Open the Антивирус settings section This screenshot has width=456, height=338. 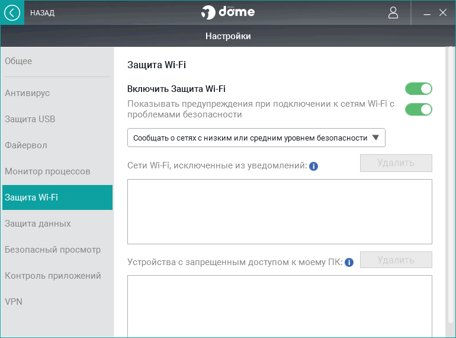click(x=27, y=93)
